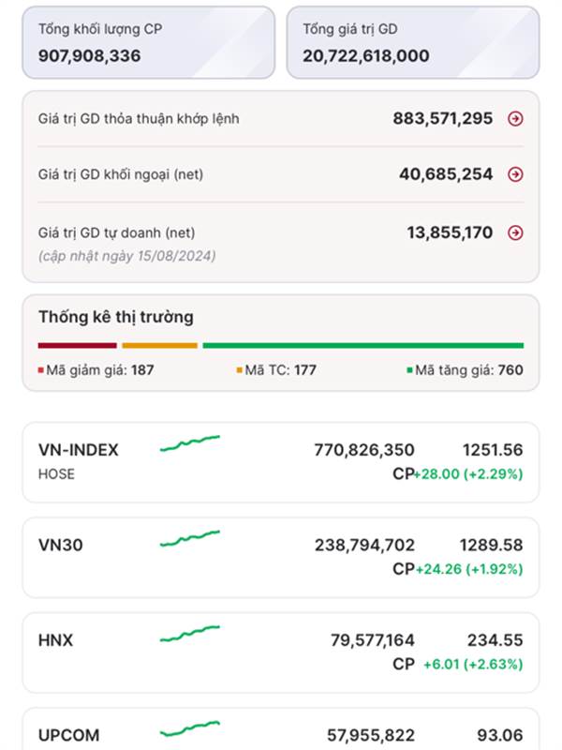Open the VN30 index row
The height and width of the screenshot is (750, 562).
pyautogui.click(x=281, y=557)
